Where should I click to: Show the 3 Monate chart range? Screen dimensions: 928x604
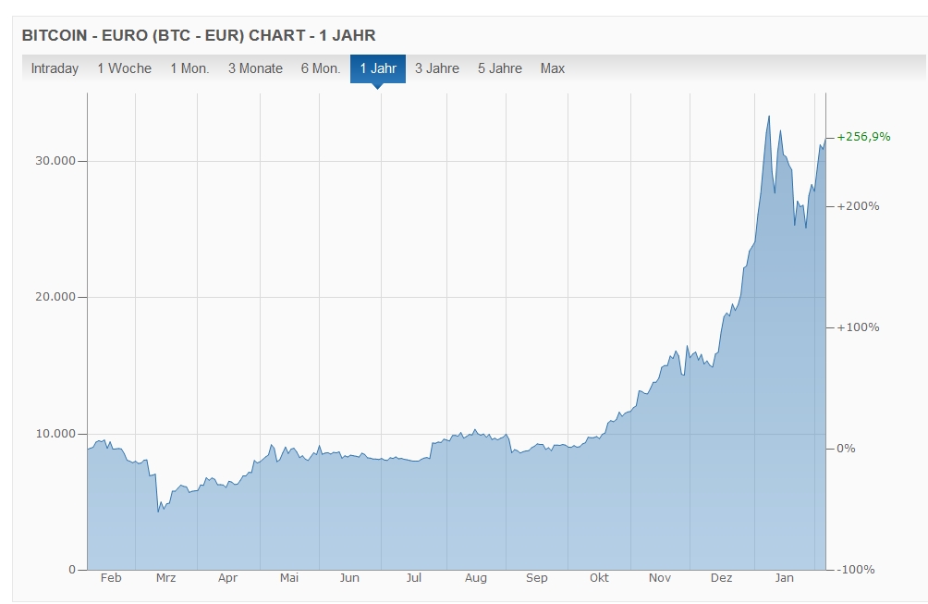click(256, 68)
